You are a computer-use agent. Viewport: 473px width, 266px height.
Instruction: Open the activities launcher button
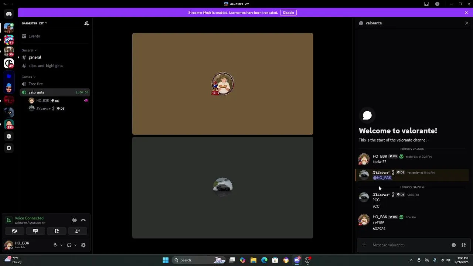click(x=57, y=231)
